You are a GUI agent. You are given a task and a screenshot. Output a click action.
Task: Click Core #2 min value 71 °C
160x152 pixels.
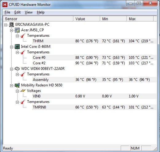coord(113,63)
